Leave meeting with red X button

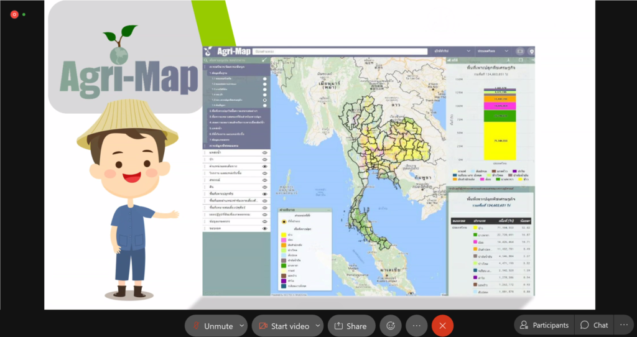point(442,326)
